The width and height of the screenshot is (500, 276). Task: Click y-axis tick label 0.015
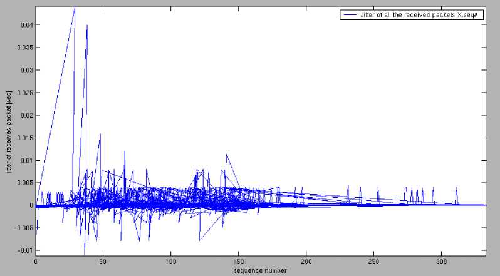pyautogui.click(x=25, y=138)
